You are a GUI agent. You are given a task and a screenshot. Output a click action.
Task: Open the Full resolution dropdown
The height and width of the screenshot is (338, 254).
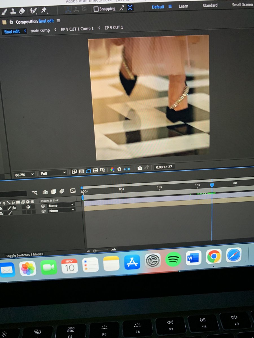pos(53,173)
